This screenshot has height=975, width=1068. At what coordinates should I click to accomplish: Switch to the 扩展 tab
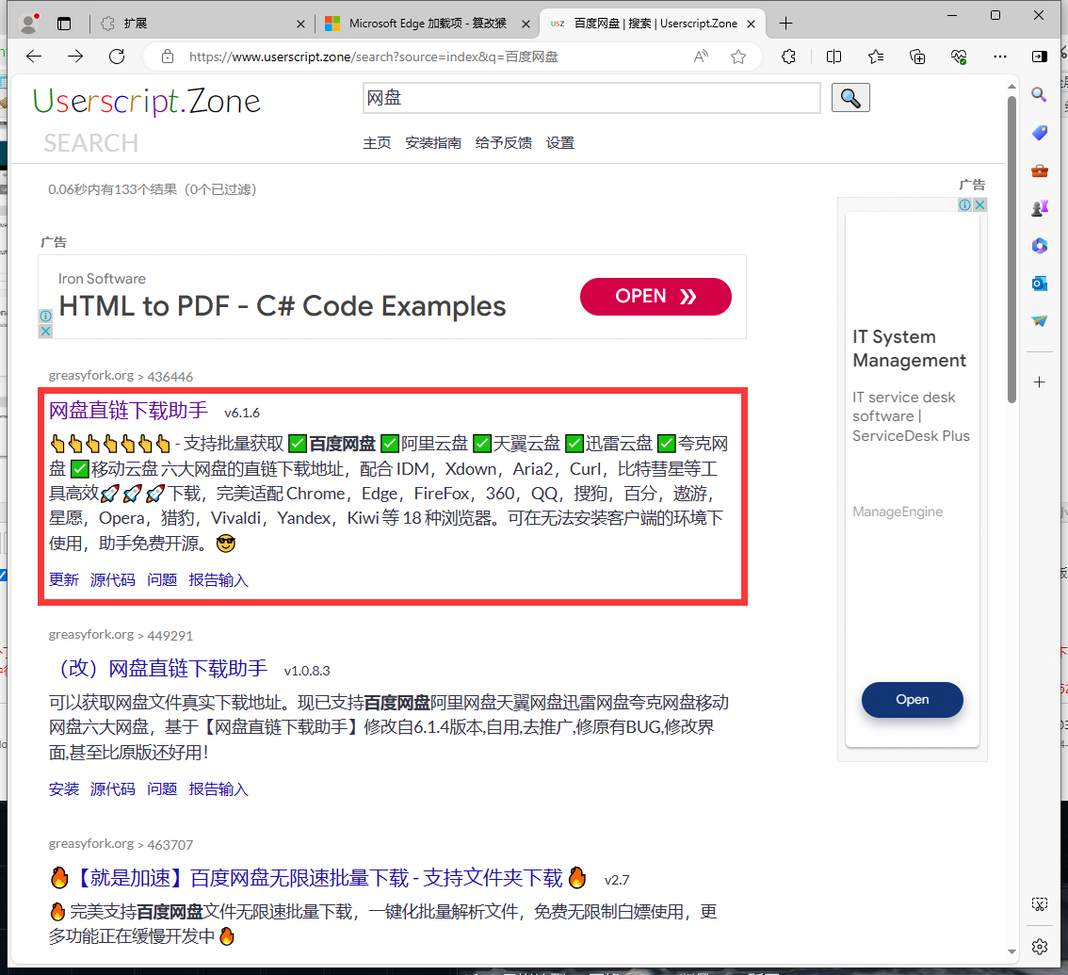pos(202,24)
